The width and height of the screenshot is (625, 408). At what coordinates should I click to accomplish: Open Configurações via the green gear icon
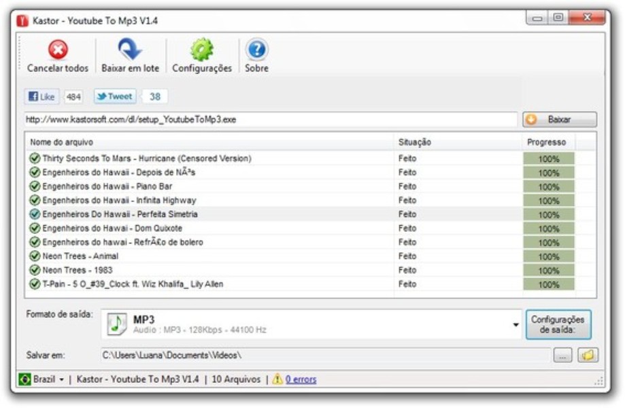click(x=201, y=49)
